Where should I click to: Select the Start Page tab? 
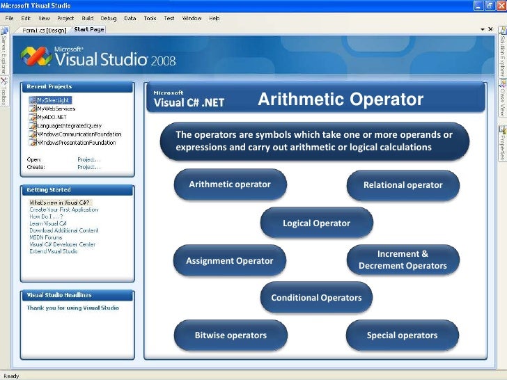point(89,29)
